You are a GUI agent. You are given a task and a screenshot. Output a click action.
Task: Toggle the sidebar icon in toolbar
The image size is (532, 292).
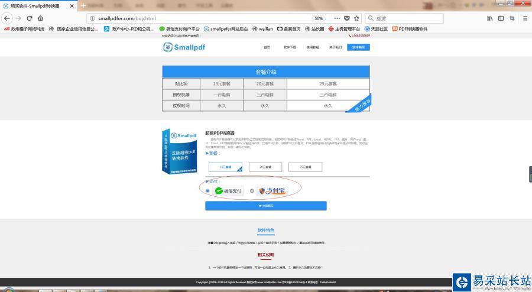(501, 18)
